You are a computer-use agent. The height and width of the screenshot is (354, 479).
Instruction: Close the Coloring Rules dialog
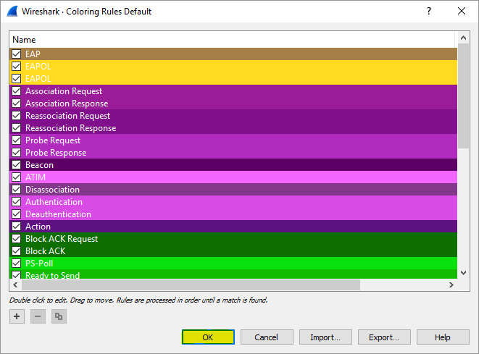tap(462, 12)
